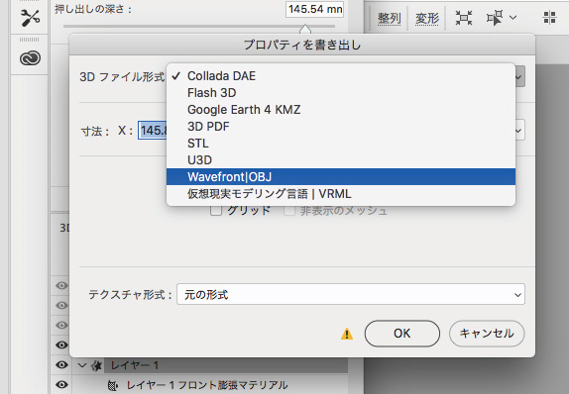Click the フロント膨張マテリアル material icon
Viewport: 569px width, 394px height.
click(x=113, y=385)
